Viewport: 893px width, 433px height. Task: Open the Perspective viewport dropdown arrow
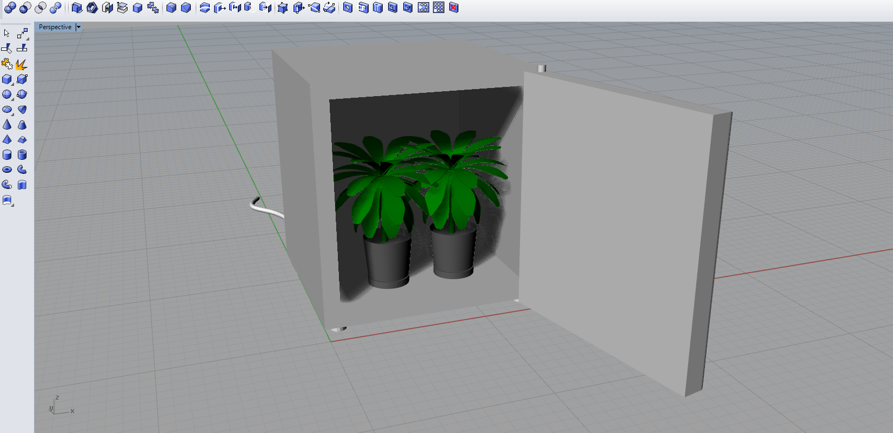coord(78,27)
